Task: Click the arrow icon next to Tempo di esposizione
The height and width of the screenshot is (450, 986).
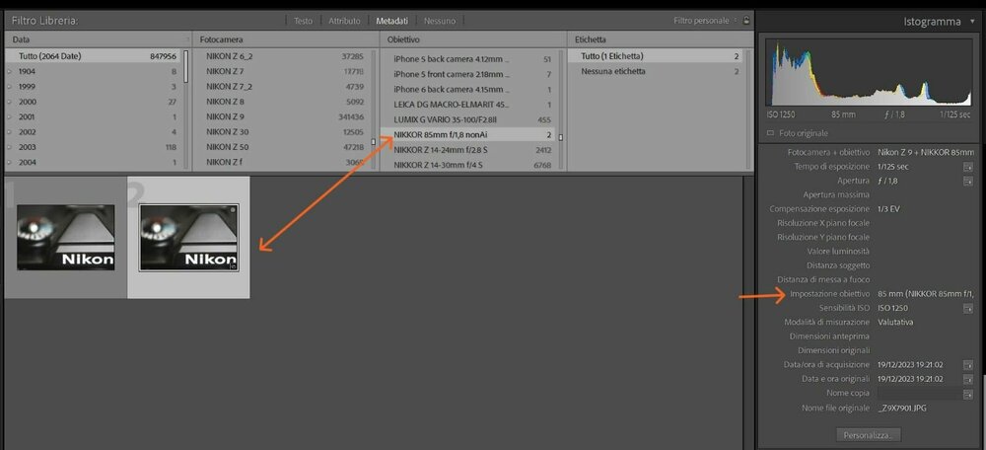Action: click(967, 168)
